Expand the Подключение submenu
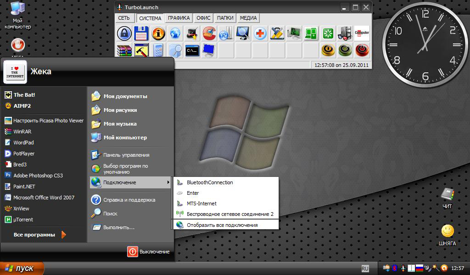 coord(130,182)
